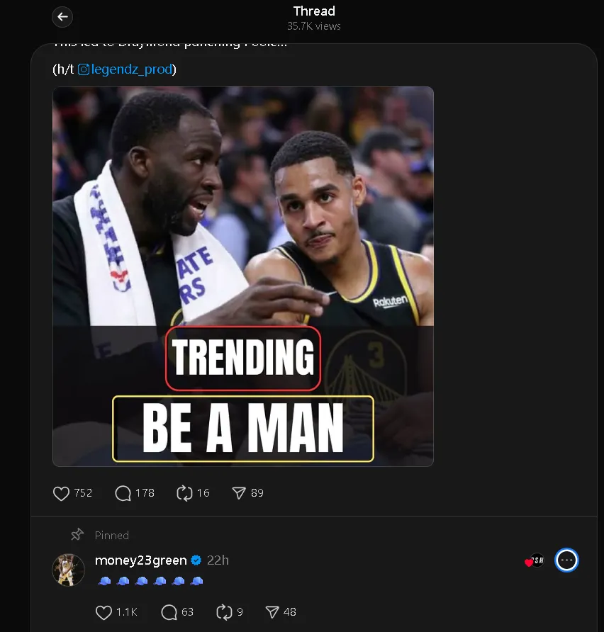Click the Thread header title
Screen dimensions: 604x632
[314, 11]
